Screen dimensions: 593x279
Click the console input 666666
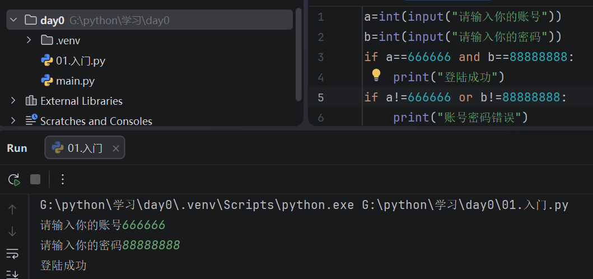click(x=144, y=225)
